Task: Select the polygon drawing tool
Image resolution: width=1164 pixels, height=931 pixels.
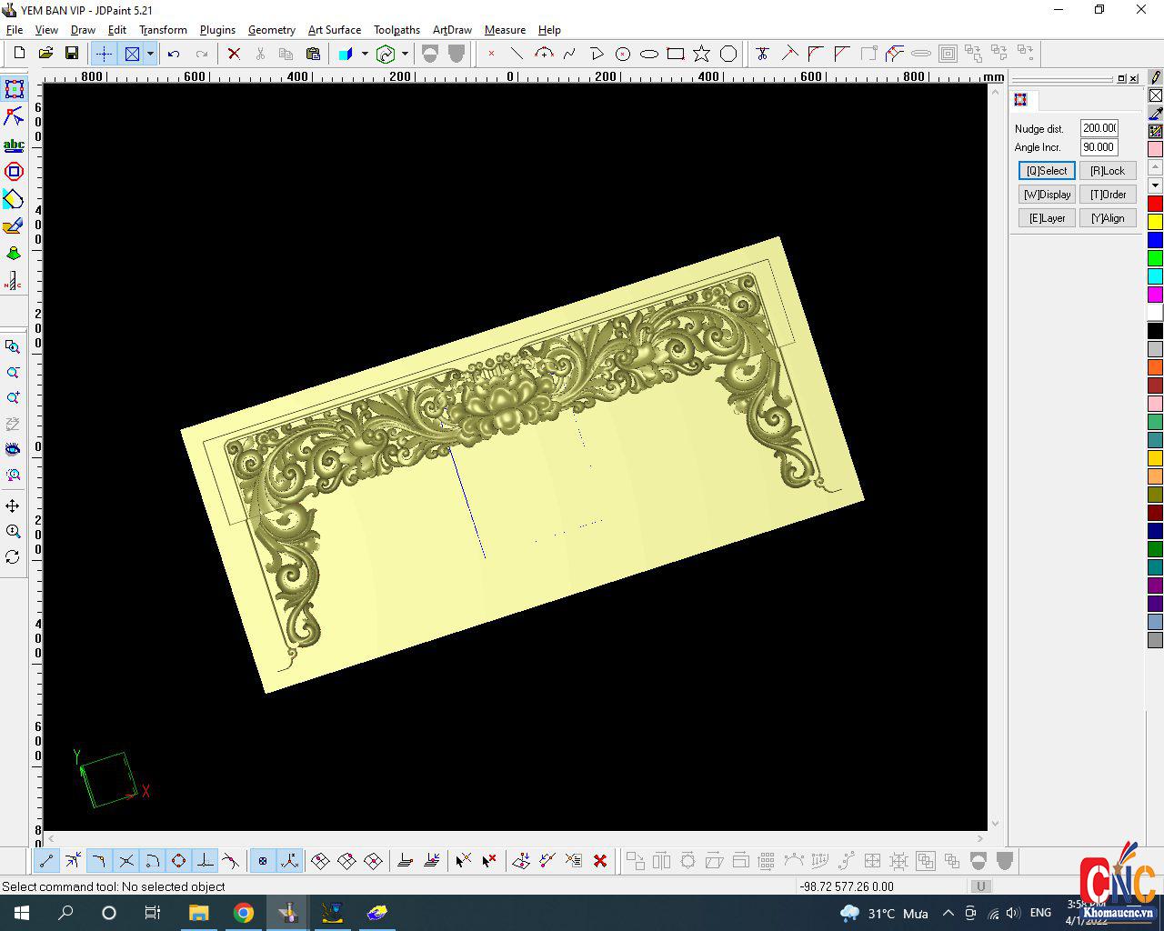Action: [728, 54]
